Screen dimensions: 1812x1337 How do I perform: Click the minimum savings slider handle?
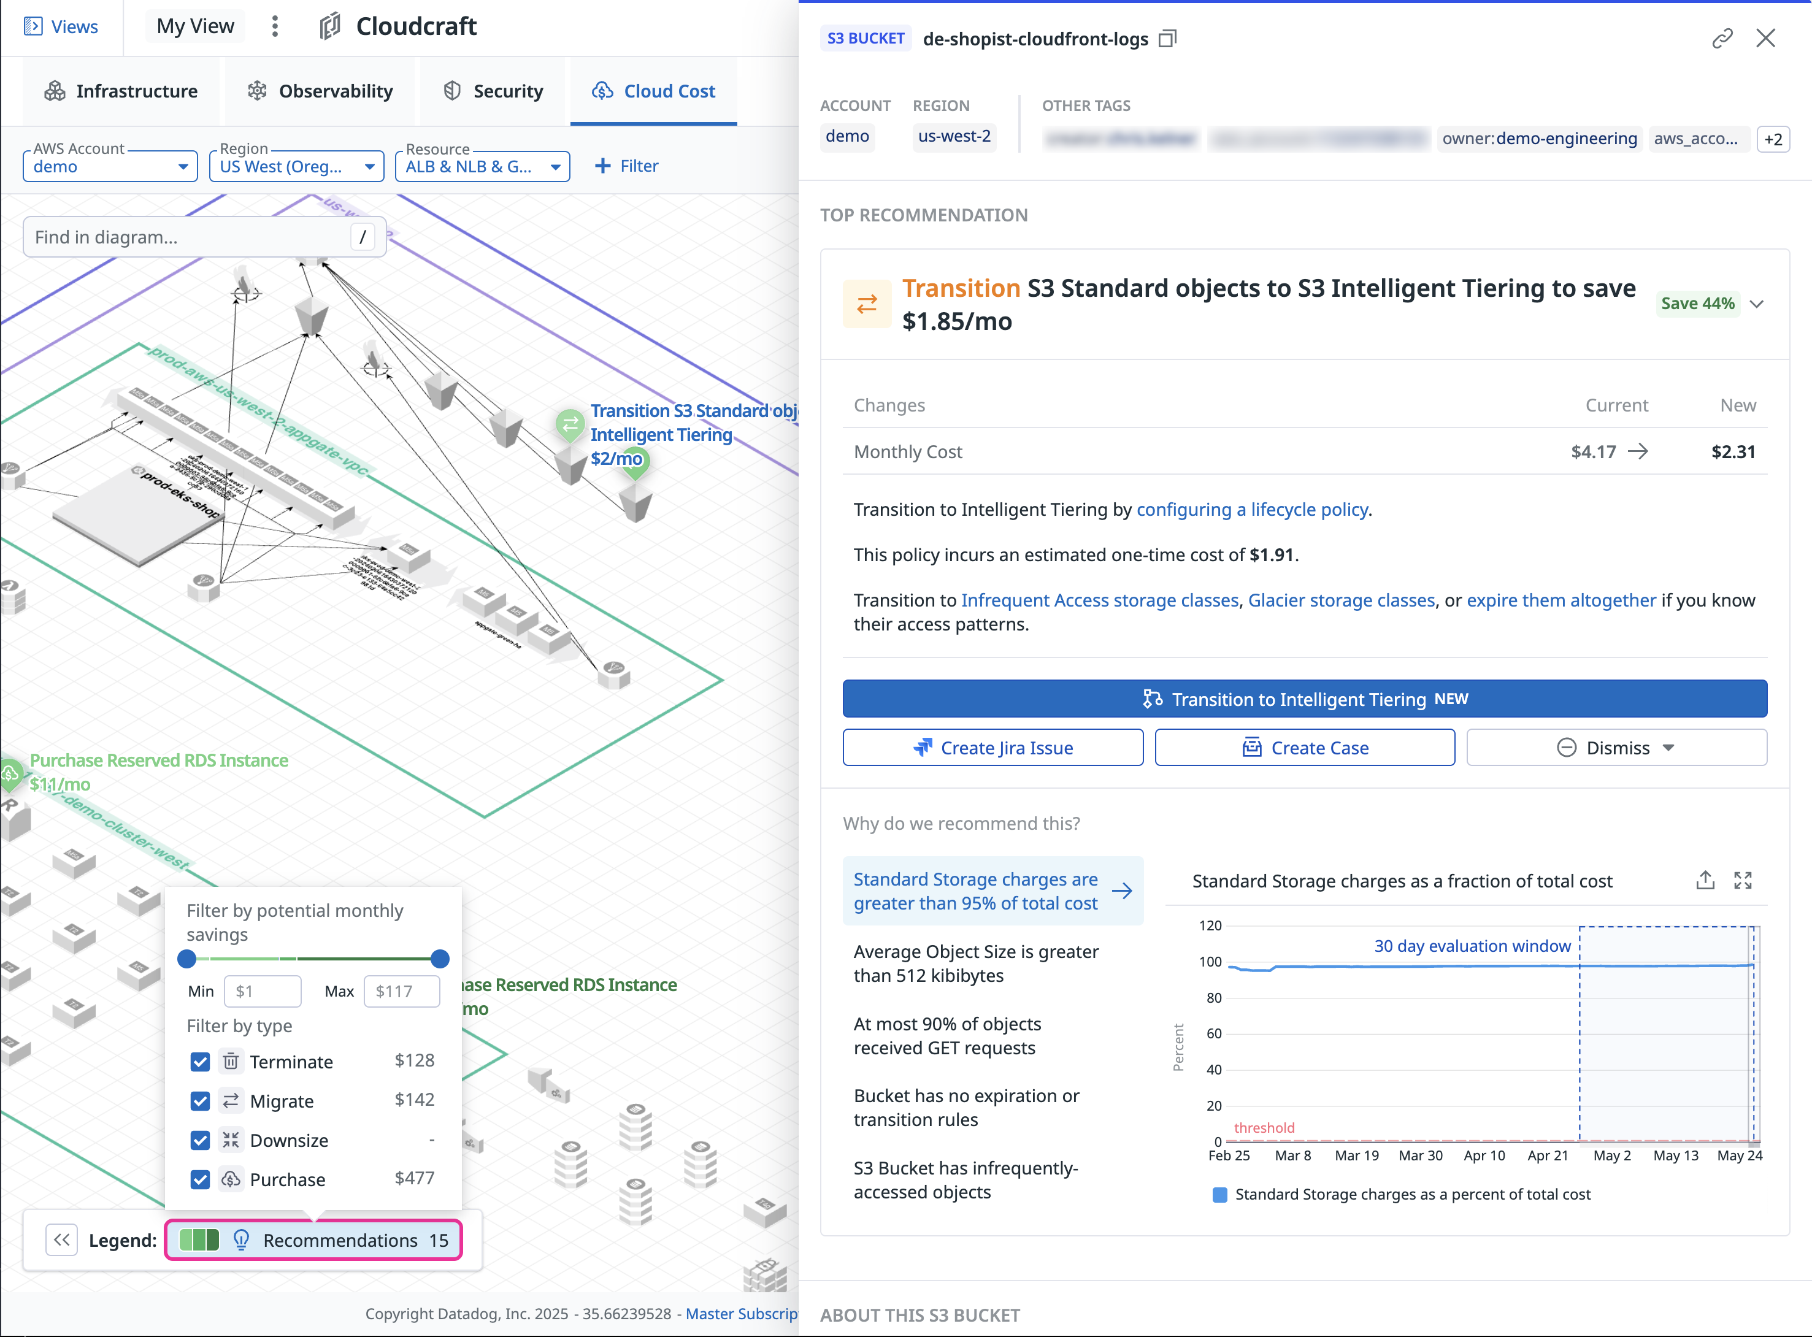coord(186,960)
